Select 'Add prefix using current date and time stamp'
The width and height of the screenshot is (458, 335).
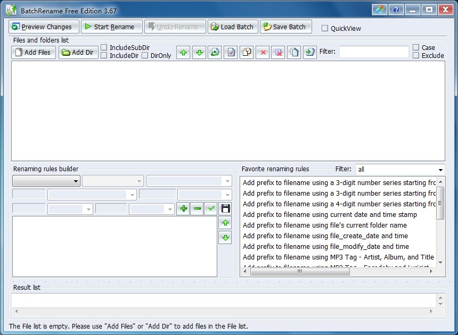coord(330,215)
